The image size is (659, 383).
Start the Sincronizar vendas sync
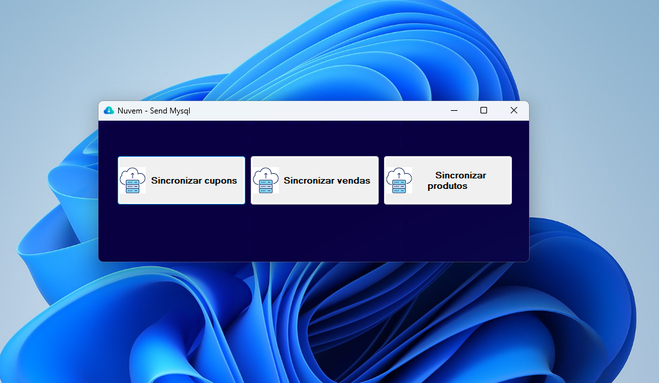coord(314,180)
